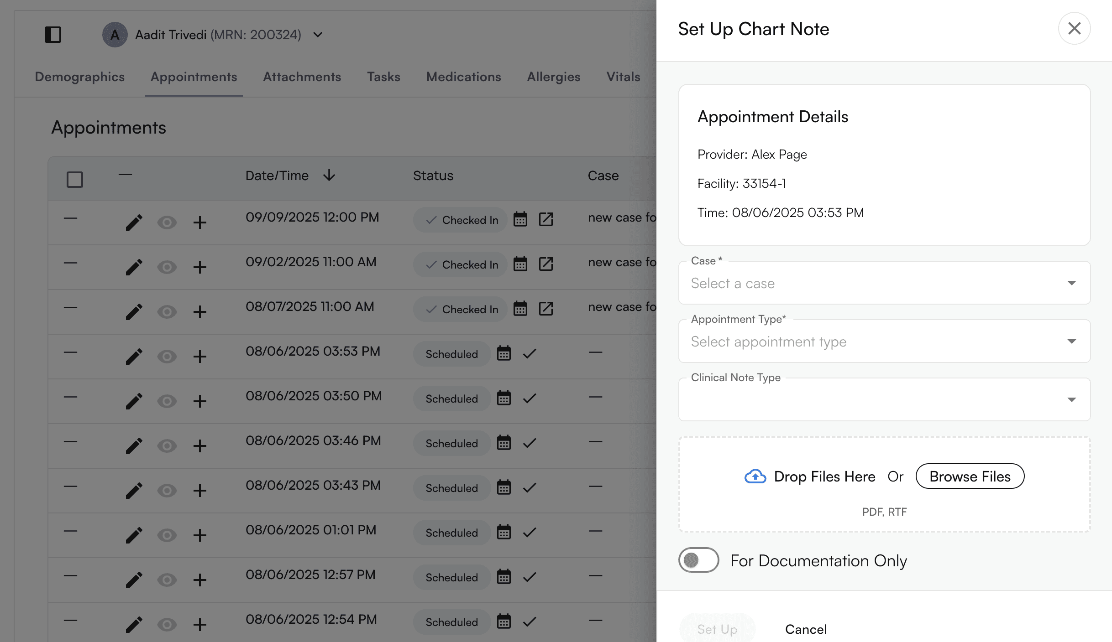The height and width of the screenshot is (642, 1112).
Task: Click calendar icon on 08/06/2025 03:53 PM row
Action: tap(504, 354)
